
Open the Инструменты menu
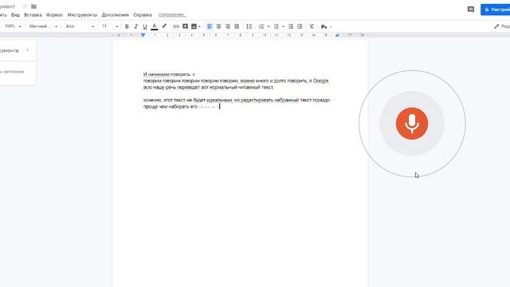click(82, 15)
